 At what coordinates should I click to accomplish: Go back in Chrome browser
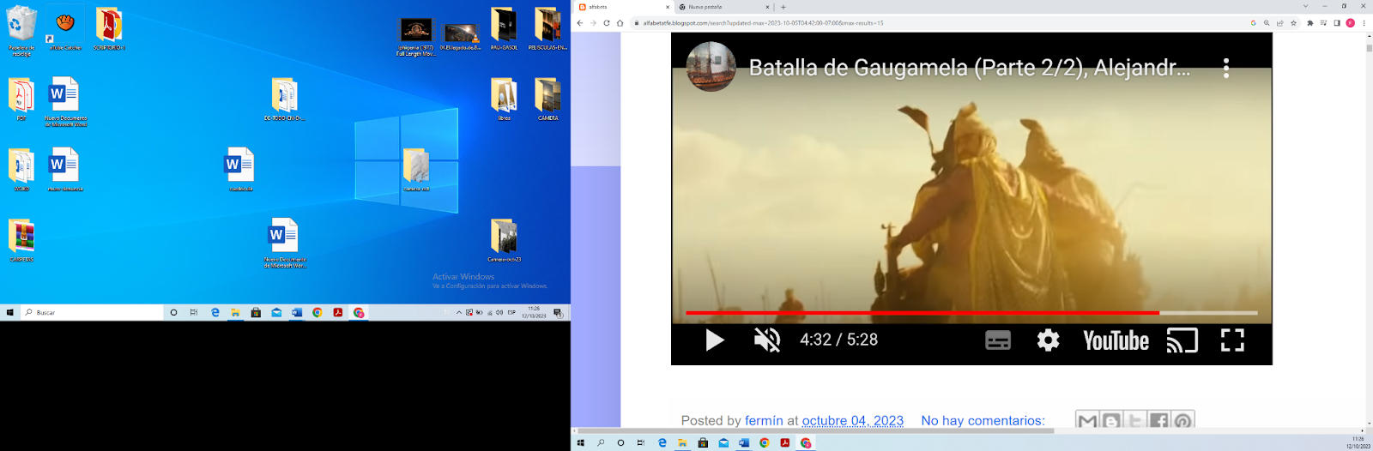tap(580, 23)
